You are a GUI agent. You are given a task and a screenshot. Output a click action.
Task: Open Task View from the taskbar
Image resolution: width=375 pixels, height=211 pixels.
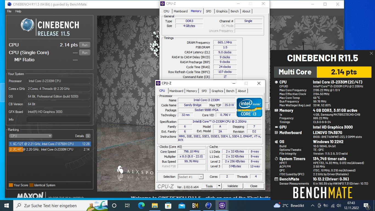(127, 206)
